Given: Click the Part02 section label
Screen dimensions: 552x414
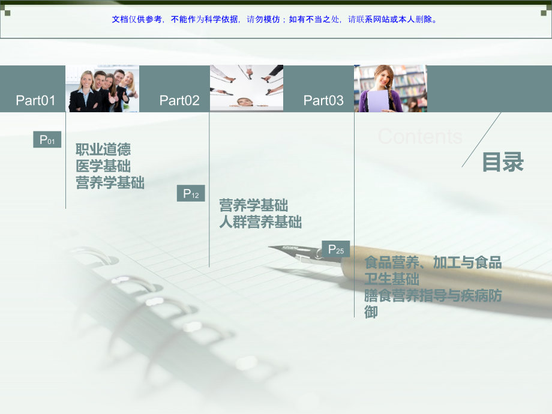Looking at the screenshot, I should 179,101.
